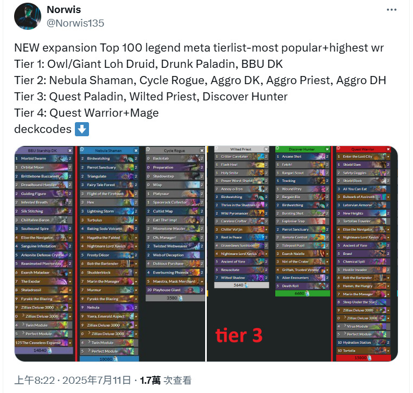Screen dimensions: 413x393
Task: Close the Cycle Rogue deck panel
Action: (x=202, y=151)
